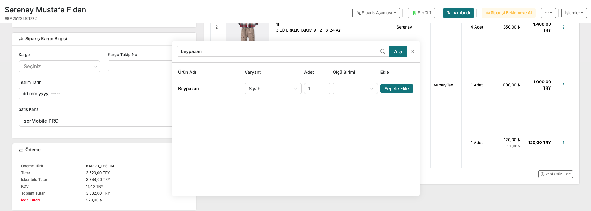591x211 pixels.
Task: Change the Siyah variant dropdown
Action: pyautogui.click(x=273, y=89)
